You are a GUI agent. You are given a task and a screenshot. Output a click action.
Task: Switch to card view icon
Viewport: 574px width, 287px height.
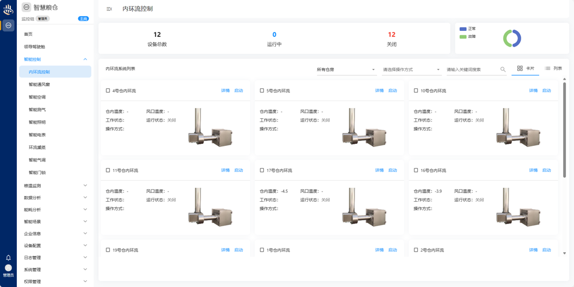(520, 68)
